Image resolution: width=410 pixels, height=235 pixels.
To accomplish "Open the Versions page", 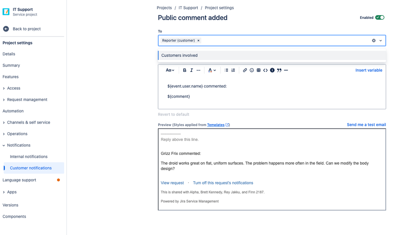I will 10,205.
